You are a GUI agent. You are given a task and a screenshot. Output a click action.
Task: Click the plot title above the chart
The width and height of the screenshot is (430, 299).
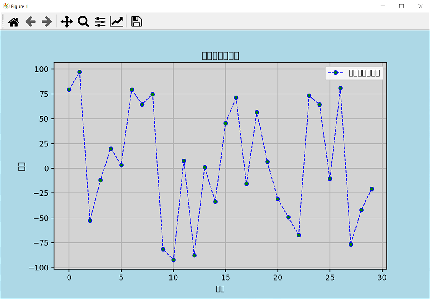pyautogui.click(x=220, y=56)
